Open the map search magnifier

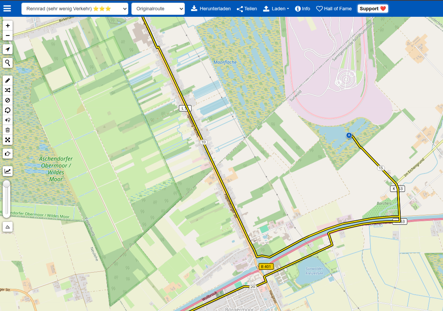coord(8,63)
